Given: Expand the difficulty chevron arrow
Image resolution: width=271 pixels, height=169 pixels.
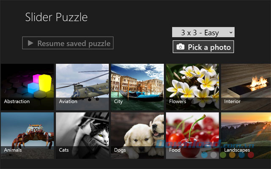Looking at the screenshot, I should tap(231, 32).
